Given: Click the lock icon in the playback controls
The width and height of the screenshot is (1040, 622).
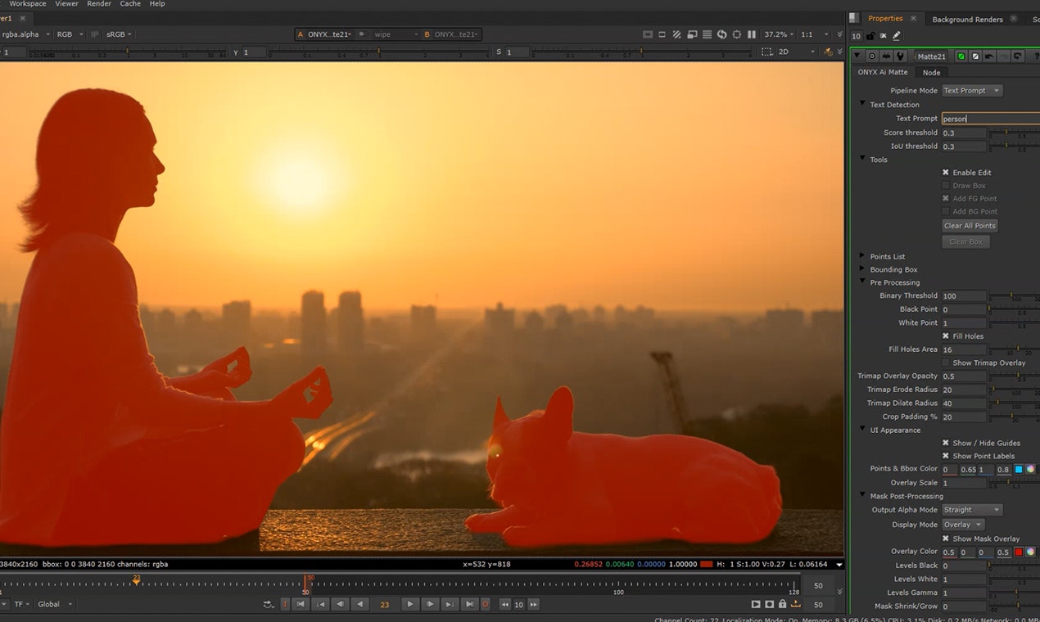Looking at the screenshot, I should pyautogui.click(x=783, y=604).
